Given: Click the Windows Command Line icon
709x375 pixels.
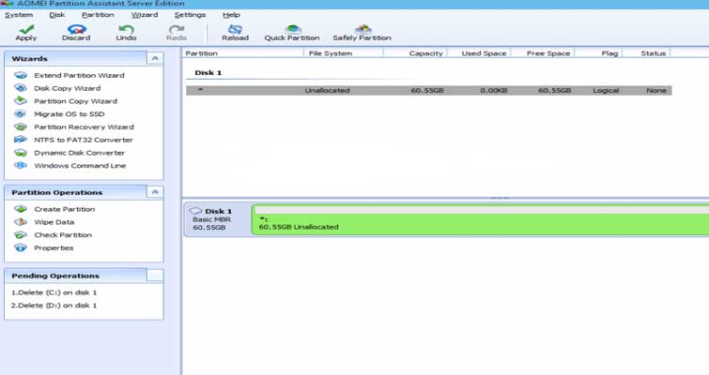Looking at the screenshot, I should coord(21,165).
